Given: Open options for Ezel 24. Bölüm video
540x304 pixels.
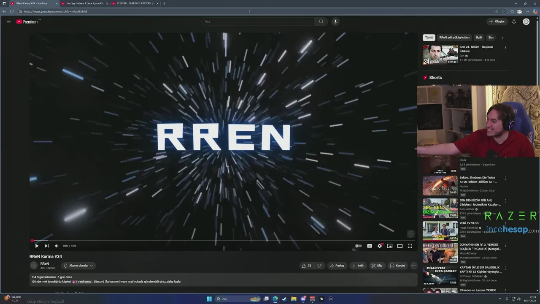Looking at the screenshot, I should point(505,47).
